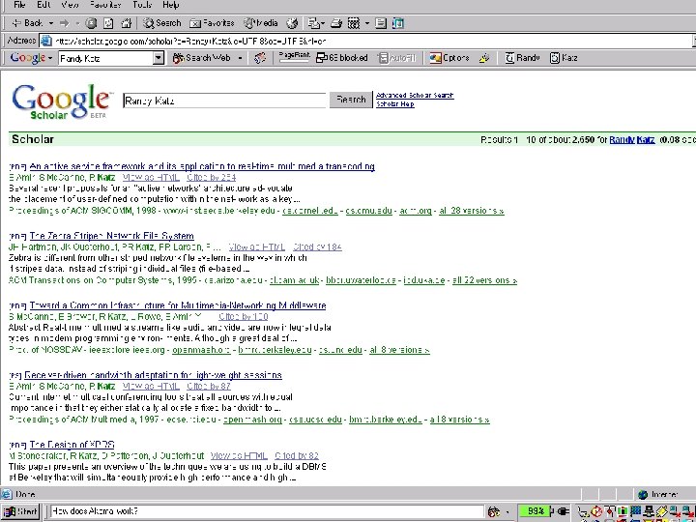Click Cited by 82 link
The image size is (696, 522).
click(x=297, y=456)
